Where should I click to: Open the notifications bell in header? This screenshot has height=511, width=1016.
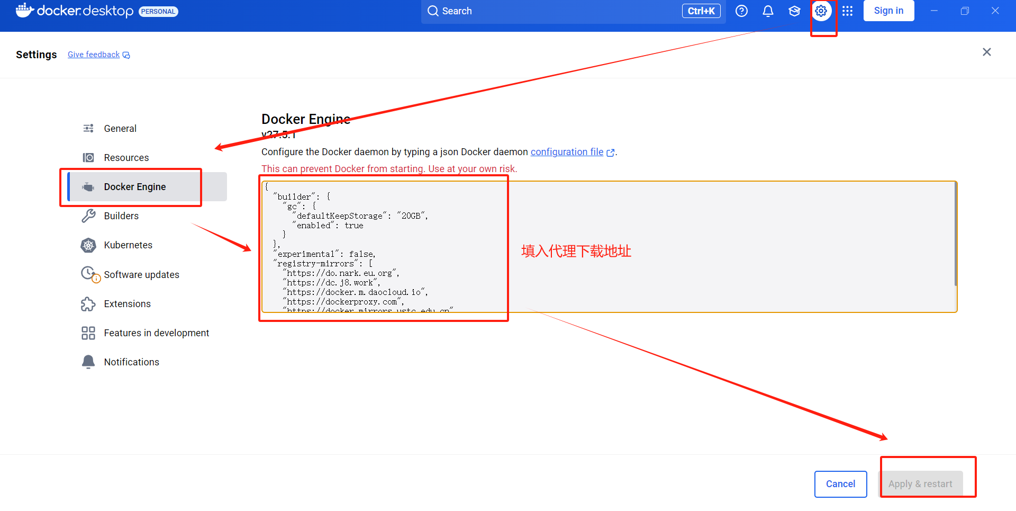pyautogui.click(x=768, y=11)
